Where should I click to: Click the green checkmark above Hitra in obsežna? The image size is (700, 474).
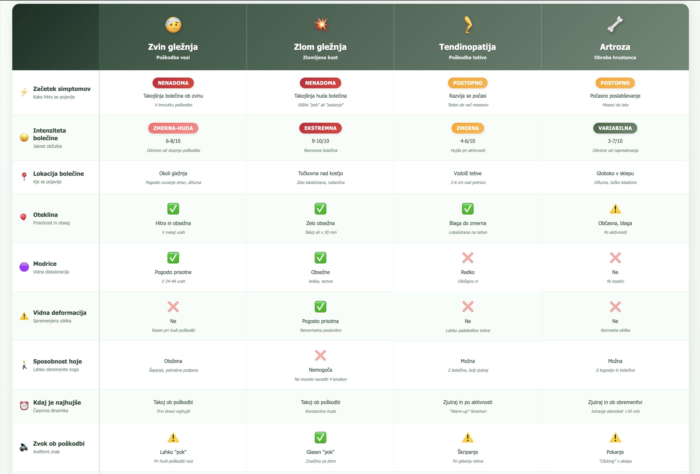pos(173,208)
